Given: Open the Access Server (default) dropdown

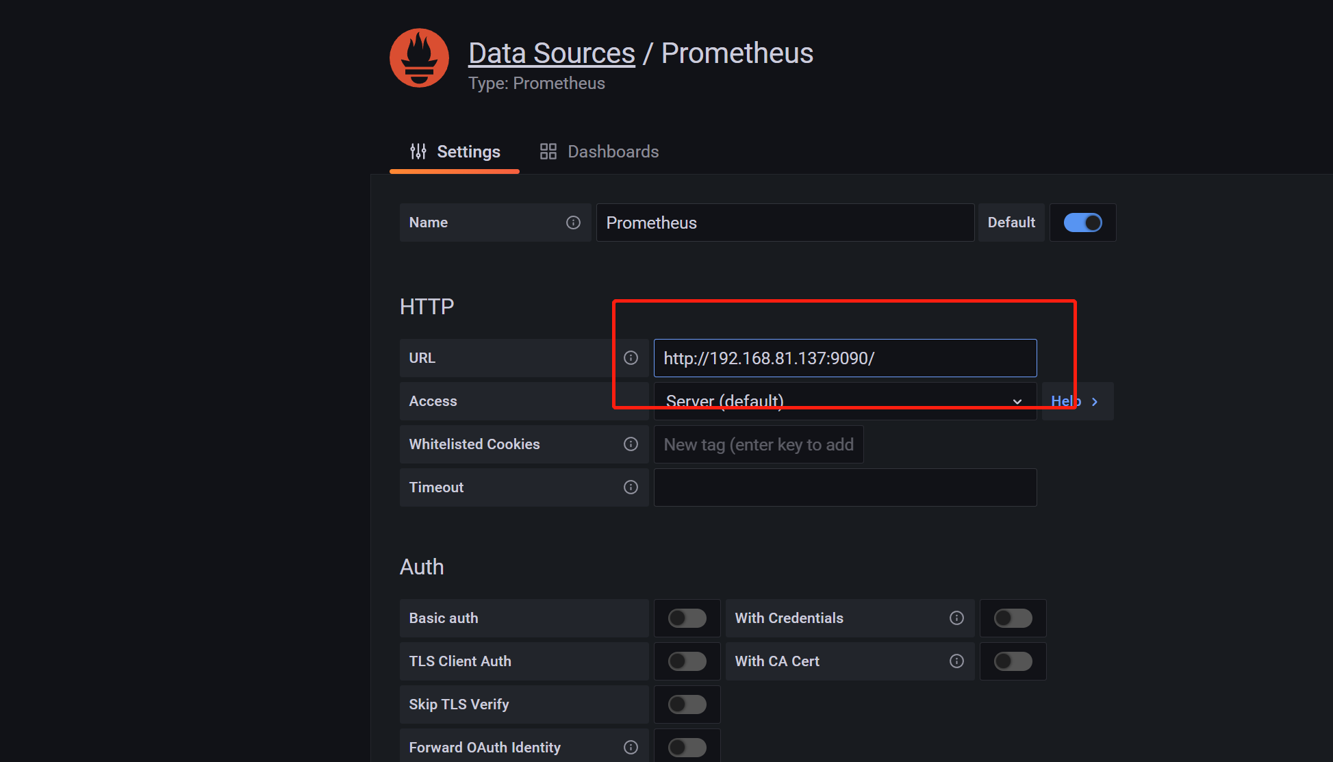Looking at the screenshot, I should click(846, 401).
